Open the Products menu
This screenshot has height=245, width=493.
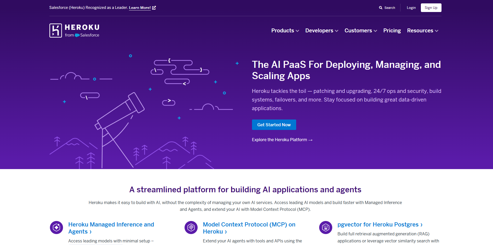point(283,31)
